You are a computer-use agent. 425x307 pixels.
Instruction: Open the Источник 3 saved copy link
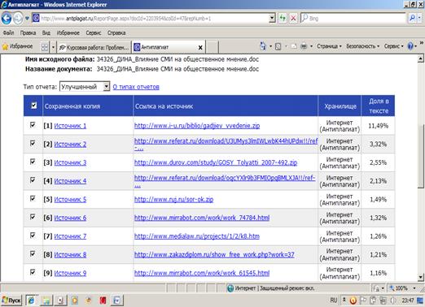tap(70, 162)
